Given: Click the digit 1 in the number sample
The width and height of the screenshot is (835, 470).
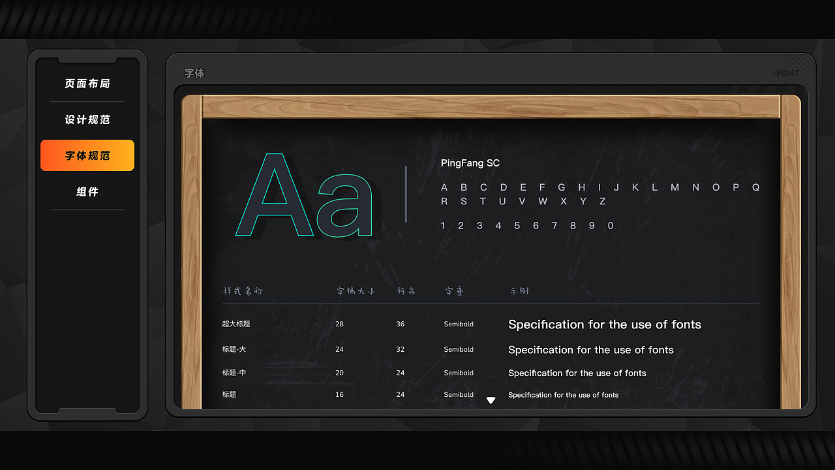Looking at the screenshot, I should coord(443,226).
